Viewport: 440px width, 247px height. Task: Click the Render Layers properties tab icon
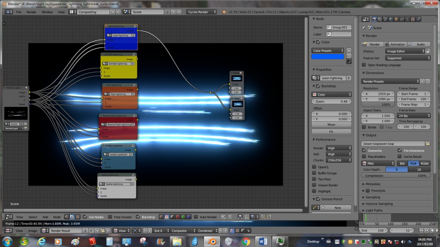pyautogui.click(x=379, y=19)
